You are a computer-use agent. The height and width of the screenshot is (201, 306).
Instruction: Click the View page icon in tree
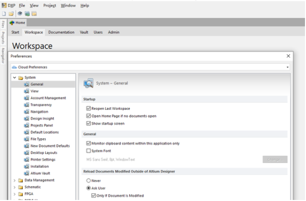click(x=26, y=91)
